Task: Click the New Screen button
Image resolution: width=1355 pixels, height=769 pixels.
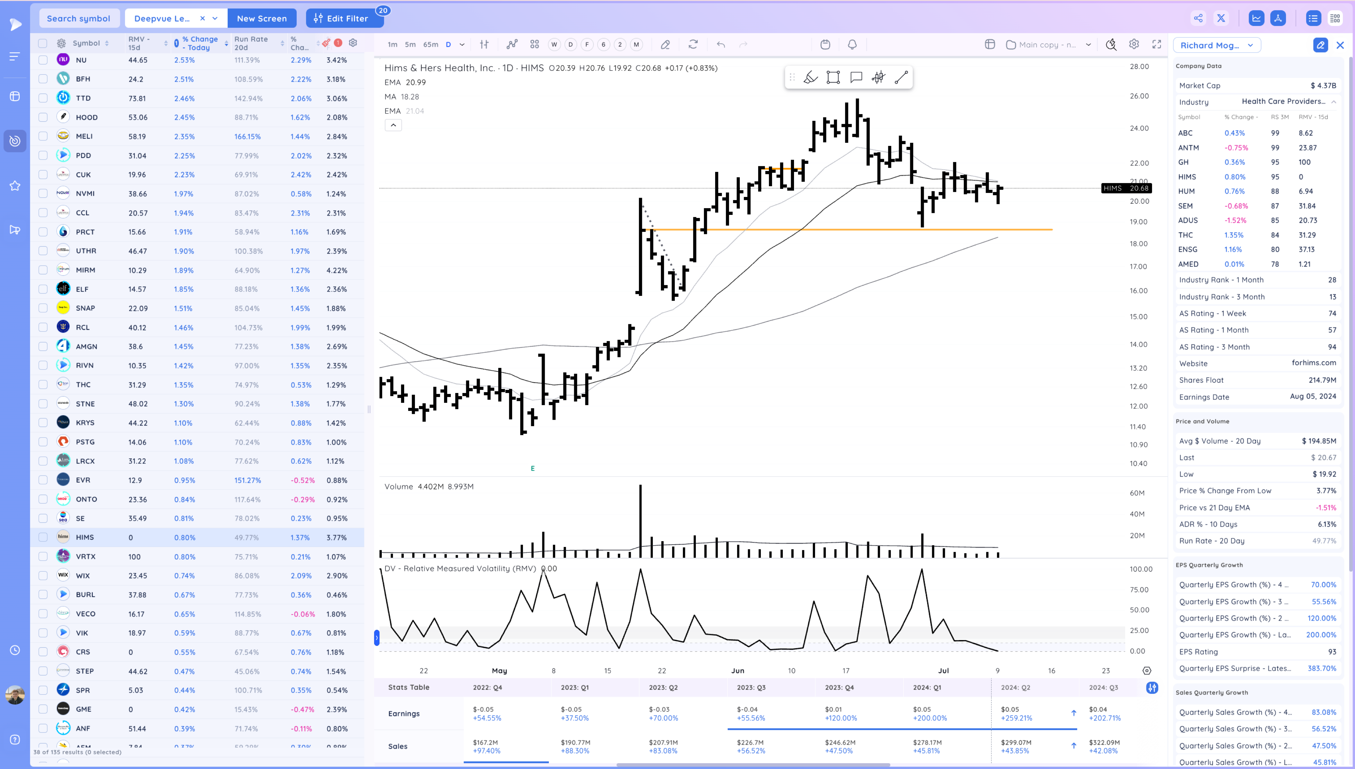Action: tap(262, 19)
